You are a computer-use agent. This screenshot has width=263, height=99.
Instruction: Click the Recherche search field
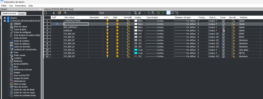coord(79,13)
